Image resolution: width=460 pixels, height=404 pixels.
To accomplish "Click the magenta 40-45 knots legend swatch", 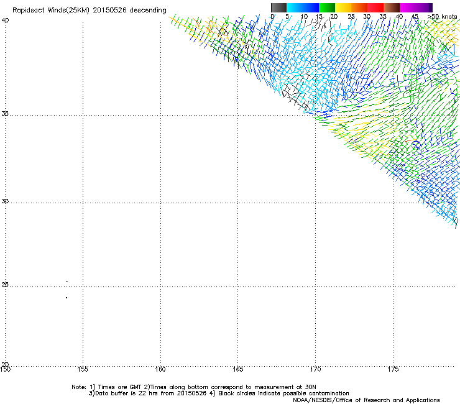I will point(408,7).
